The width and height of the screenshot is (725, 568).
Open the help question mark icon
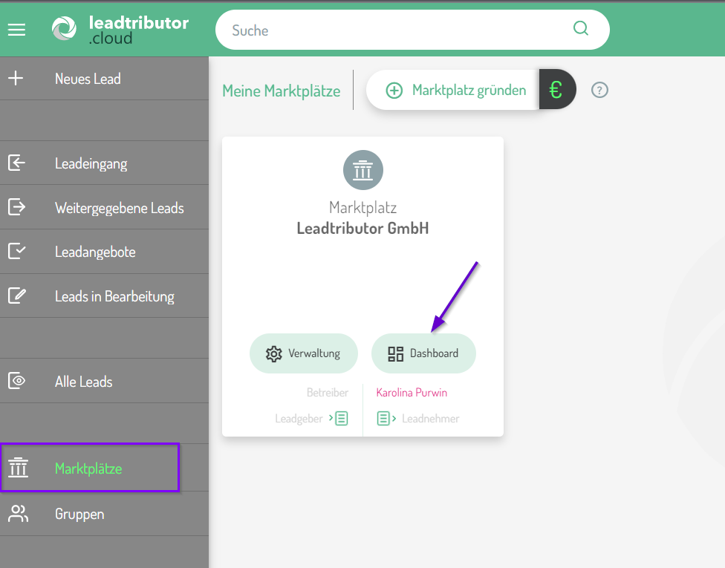pos(599,91)
